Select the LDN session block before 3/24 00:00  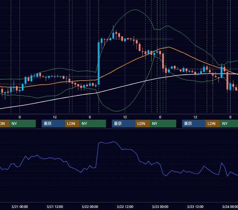point(213,124)
